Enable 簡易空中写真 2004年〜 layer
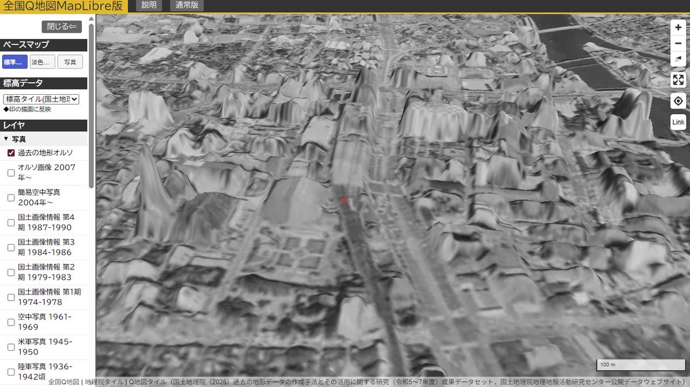The image size is (690, 387). point(11,198)
